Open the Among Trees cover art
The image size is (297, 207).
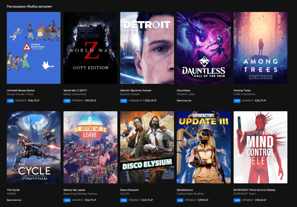(260, 48)
